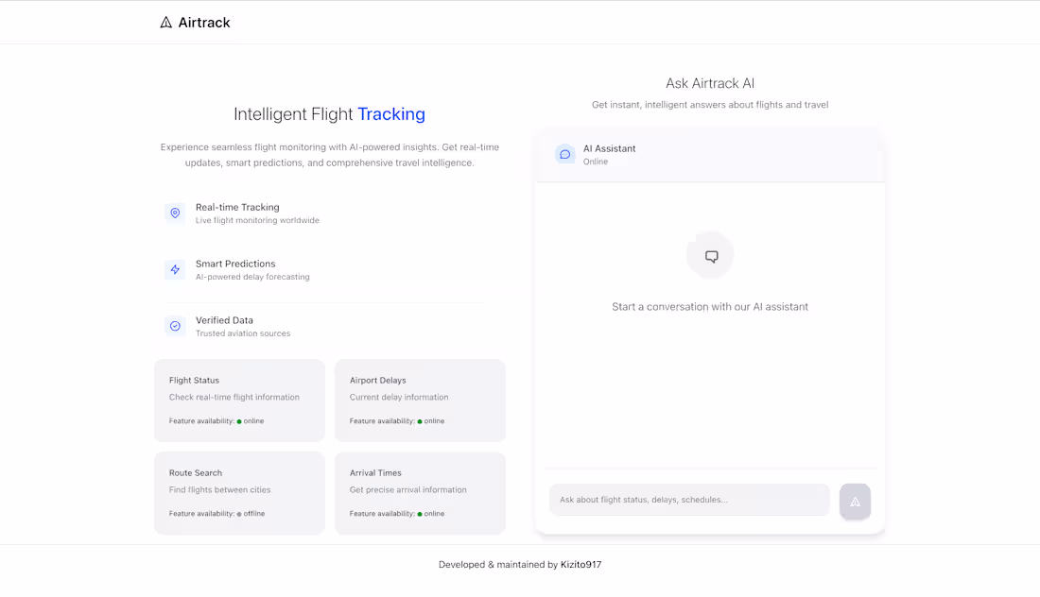The image size is (1040, 597).
Task: Click the 'Verified Data' feature title
Action: (x=224, y=320)
